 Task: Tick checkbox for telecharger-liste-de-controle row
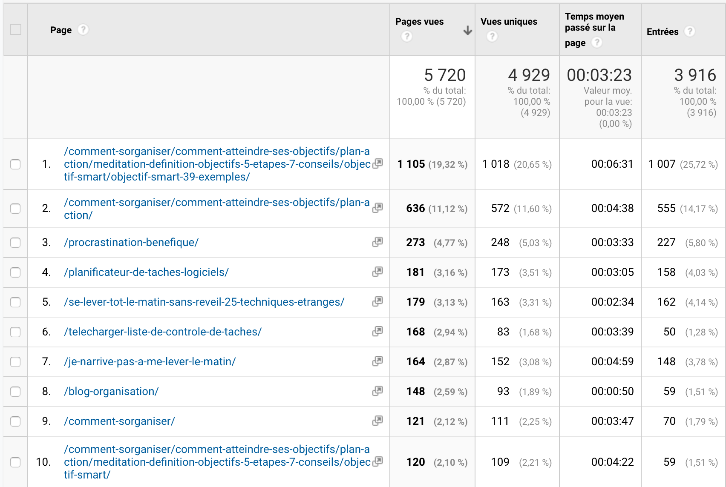tap(15, 332)
